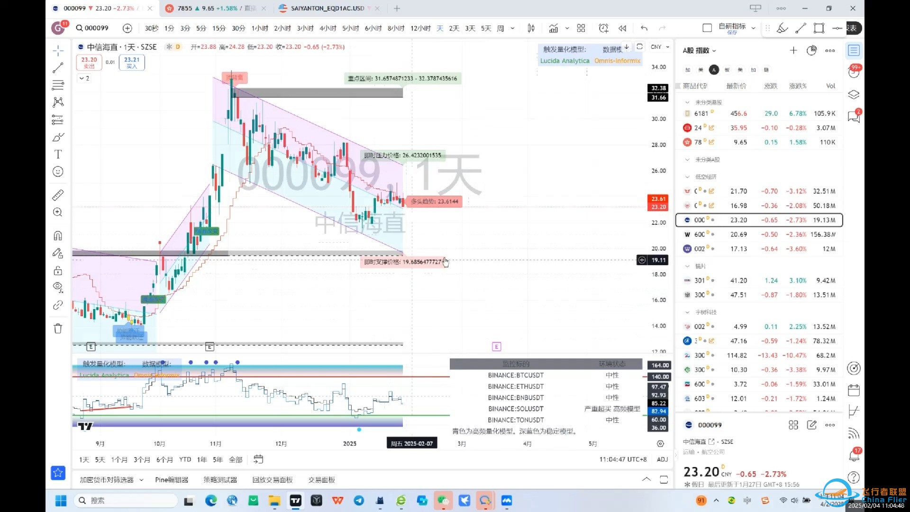Image resolution: width=910 pixels, height=512 pixels.
Task: Click the 23.21 买入 buy button
Action: pos(132,63)
